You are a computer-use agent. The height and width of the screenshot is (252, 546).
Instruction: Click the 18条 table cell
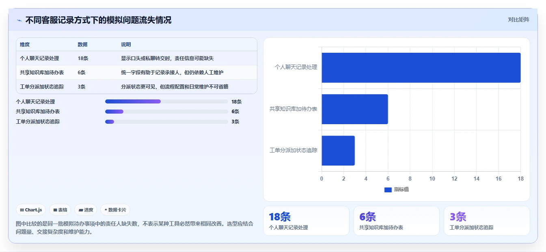[83, 58]
